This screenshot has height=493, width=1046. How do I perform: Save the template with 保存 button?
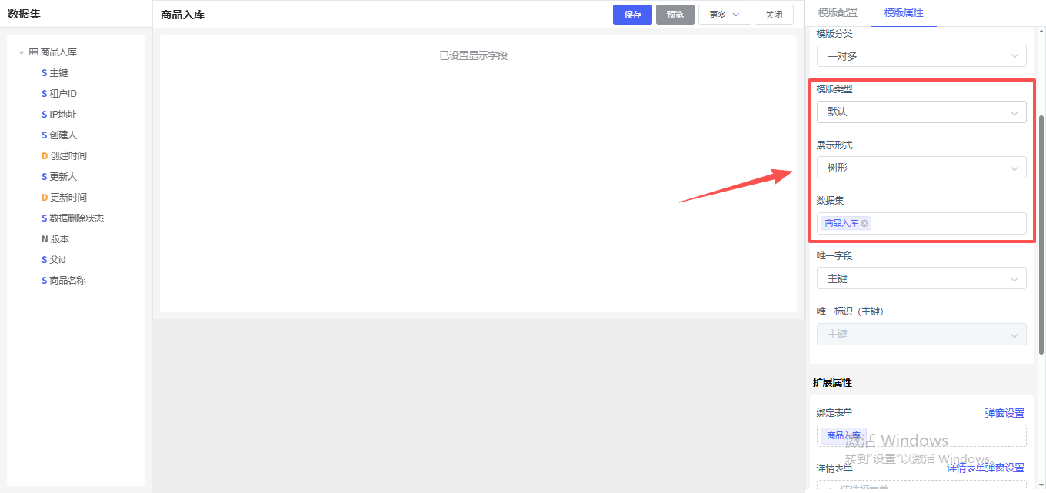coord(632,15)
